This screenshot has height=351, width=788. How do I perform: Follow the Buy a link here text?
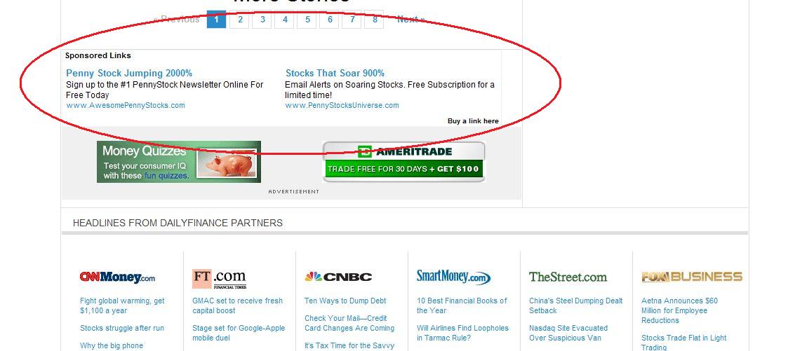coord(474,121)
